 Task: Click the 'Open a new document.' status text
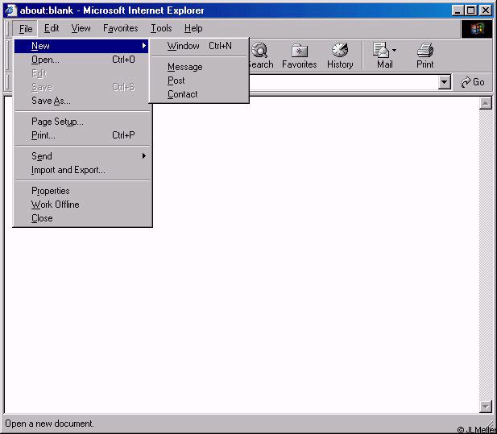click(x=49, y=424)
